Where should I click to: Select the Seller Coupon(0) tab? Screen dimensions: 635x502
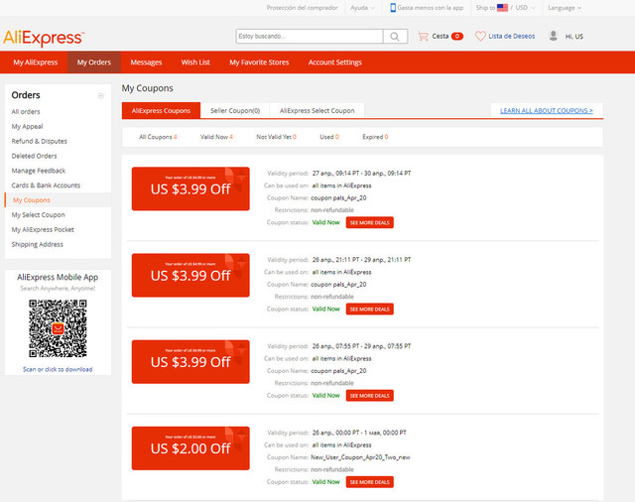(x=235, y=110)
